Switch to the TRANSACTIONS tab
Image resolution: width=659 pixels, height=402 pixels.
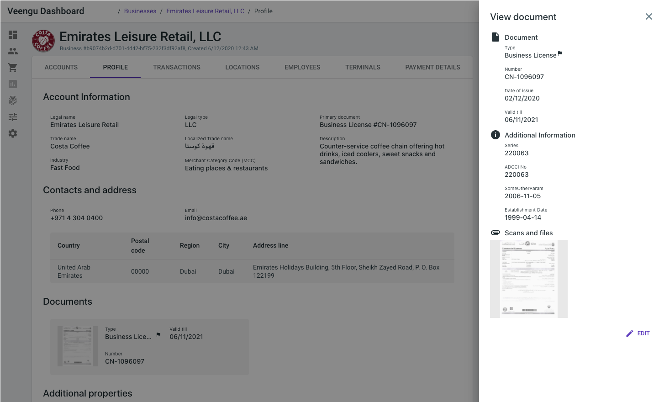(x=177, y=67)
